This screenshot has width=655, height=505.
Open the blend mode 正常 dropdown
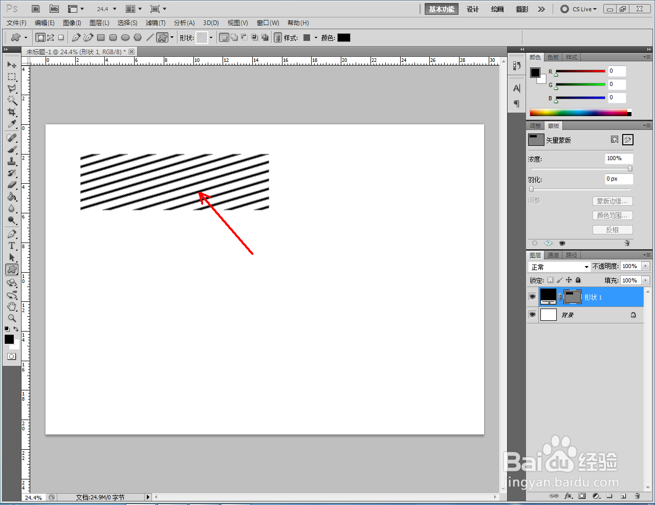pyautogui.click(x=559, y=267)
